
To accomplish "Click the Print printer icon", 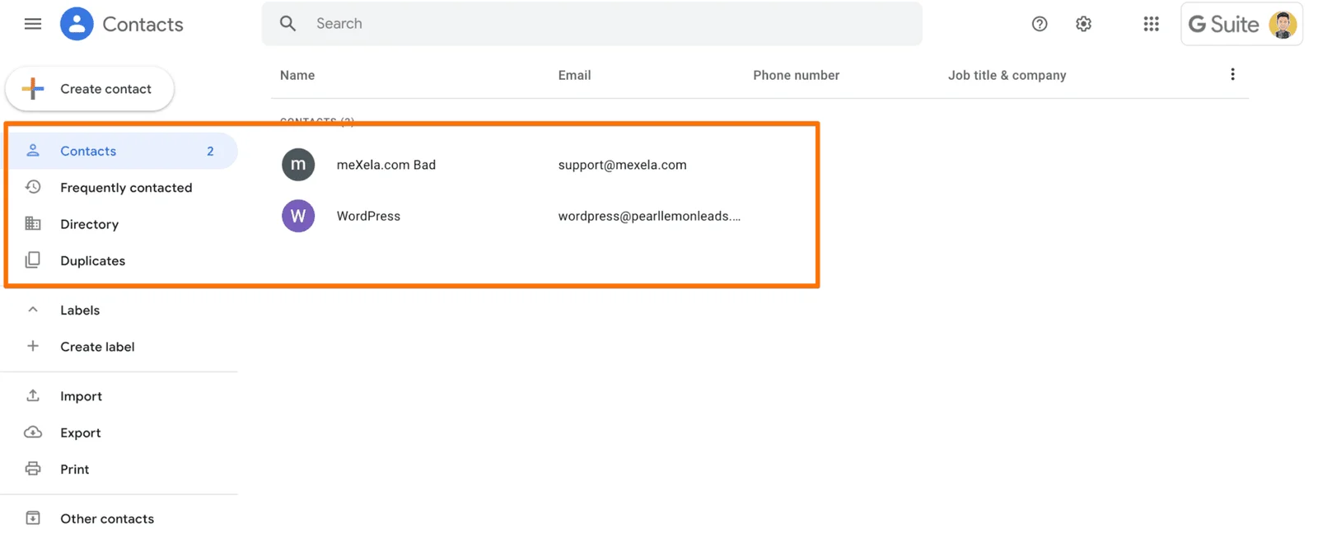I will coord(33,469).
